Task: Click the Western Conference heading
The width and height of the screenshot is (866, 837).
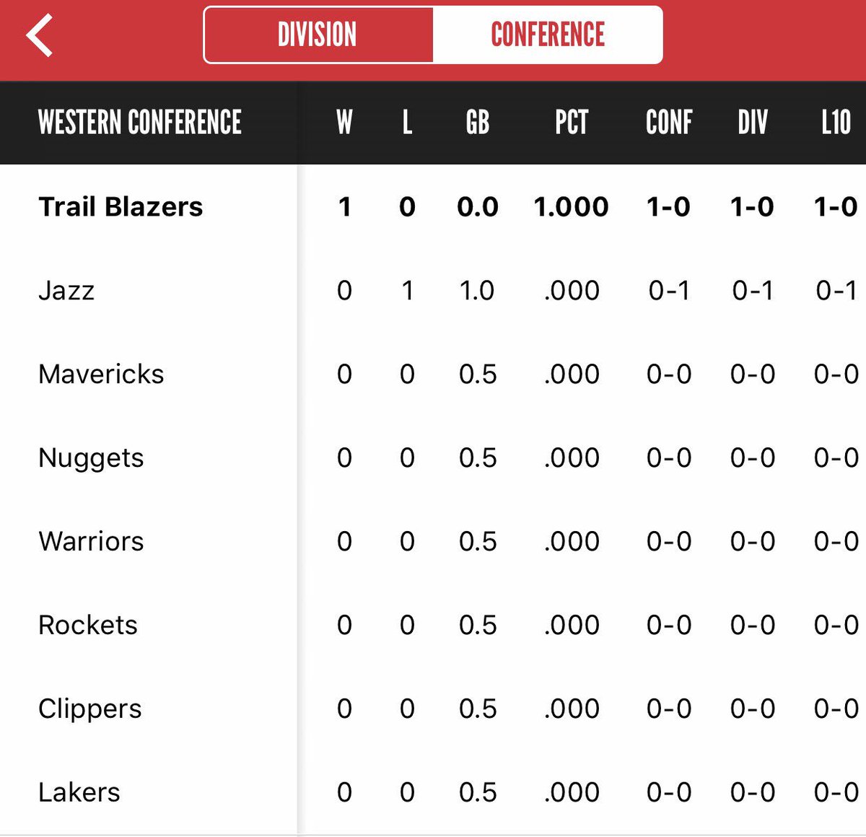Action: (140, 123)
